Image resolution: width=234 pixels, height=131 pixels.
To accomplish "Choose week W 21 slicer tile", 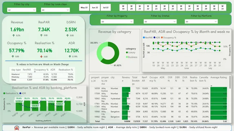I will click(140, 8).
